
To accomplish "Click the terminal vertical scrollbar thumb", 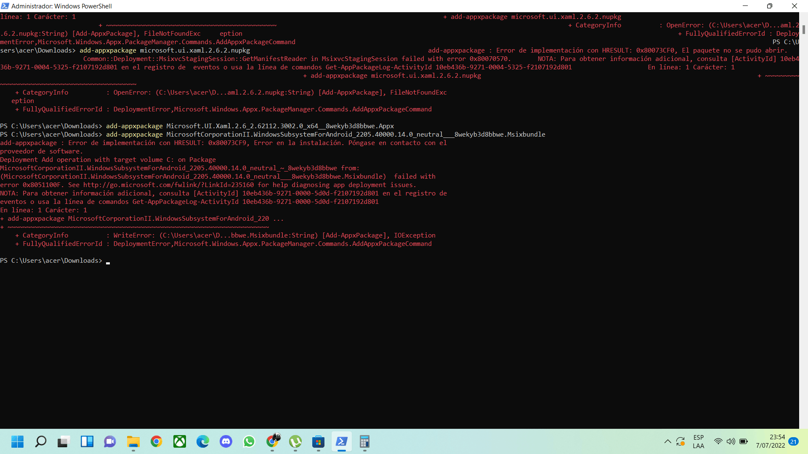I will (803, 29).
